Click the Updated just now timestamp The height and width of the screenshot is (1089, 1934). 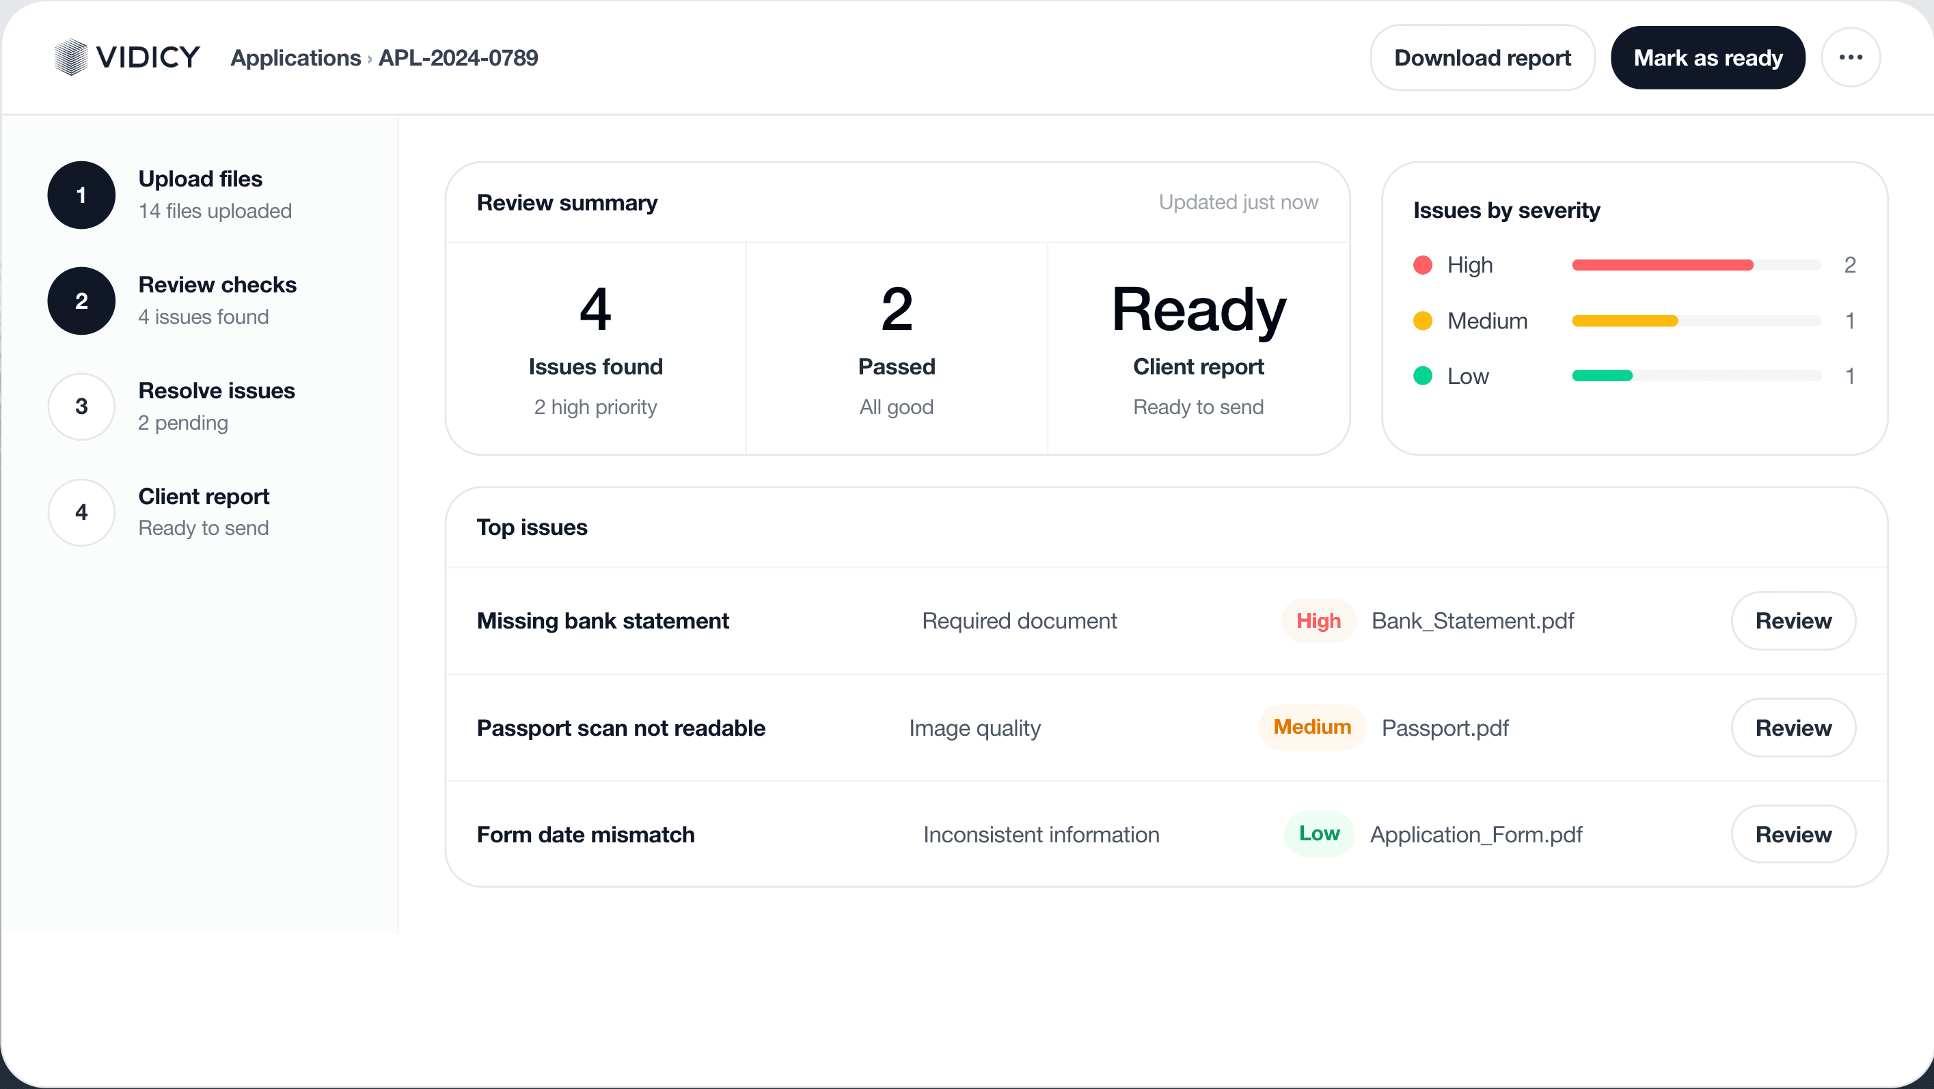click(1238, 202)
